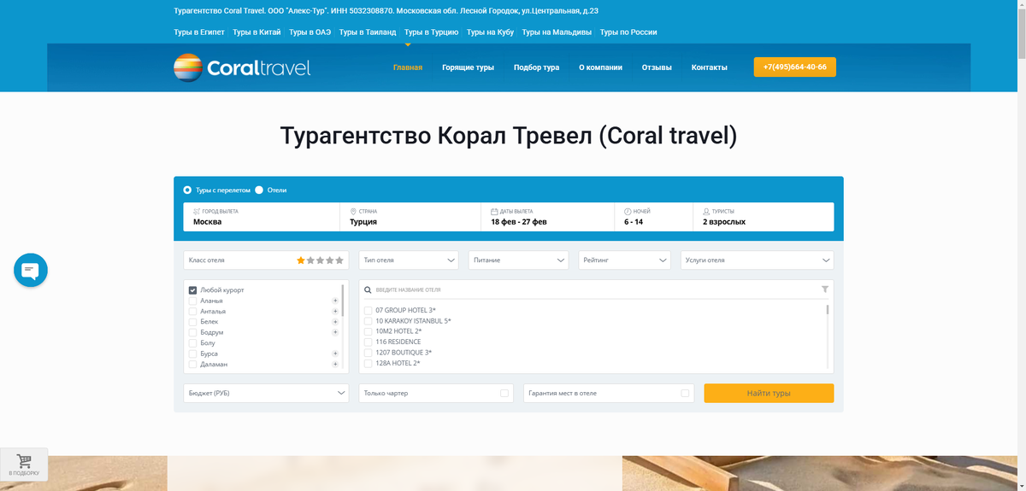
Task: Click the phone button +7(495)664-40-66
Action: [x=794, y=67]
